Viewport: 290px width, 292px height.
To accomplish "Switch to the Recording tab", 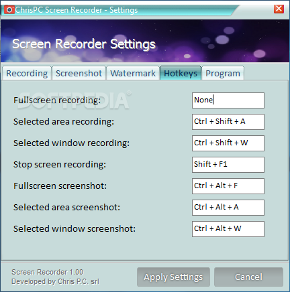I will 27,73.
